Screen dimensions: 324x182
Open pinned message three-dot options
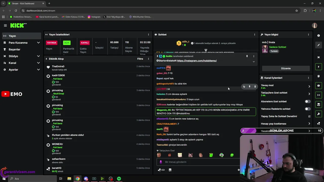254,56
